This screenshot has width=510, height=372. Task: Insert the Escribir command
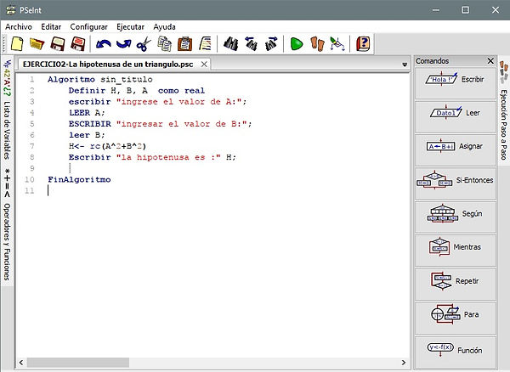[x=457, y=81]
